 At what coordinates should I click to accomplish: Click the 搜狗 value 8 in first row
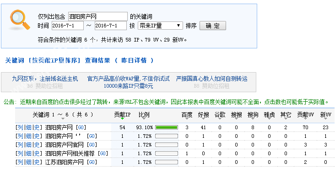(253, 128)
